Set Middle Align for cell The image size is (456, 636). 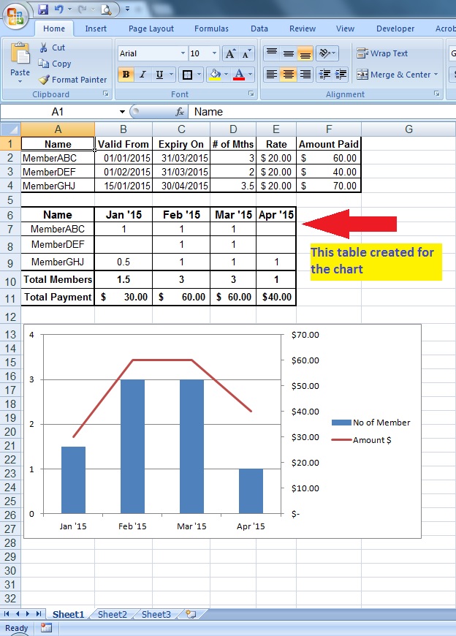point(288,53)
